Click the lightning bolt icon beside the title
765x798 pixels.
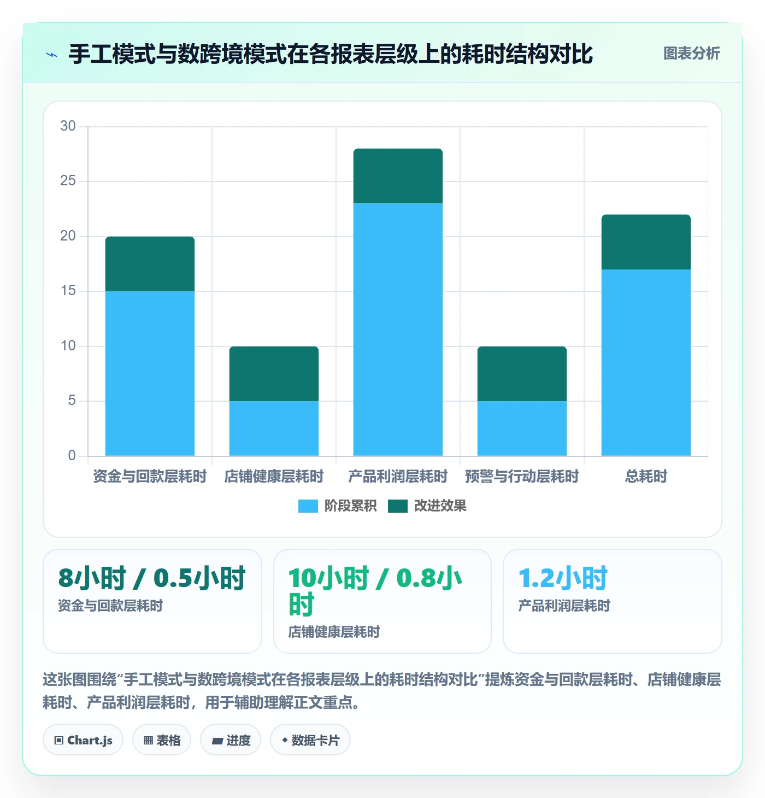tap(52, 55)
